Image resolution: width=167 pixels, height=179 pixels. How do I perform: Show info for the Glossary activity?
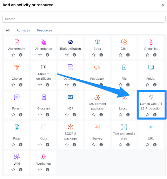click(x=47, y=115)
